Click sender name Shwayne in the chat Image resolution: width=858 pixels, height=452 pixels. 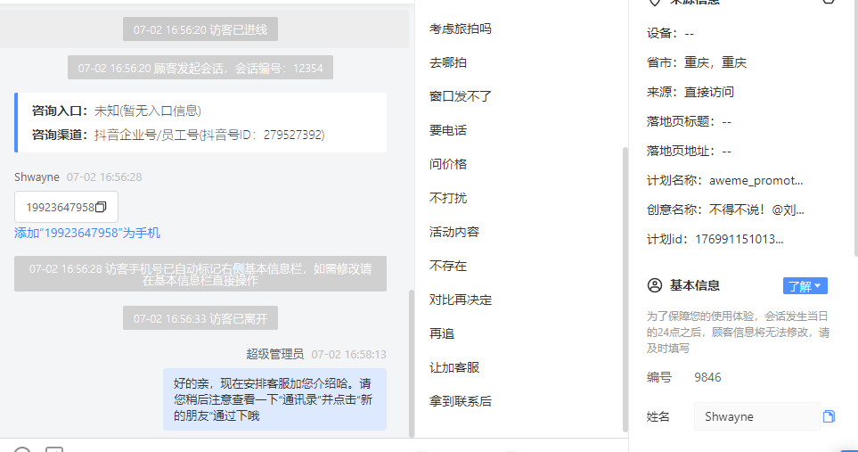(37, 177)
